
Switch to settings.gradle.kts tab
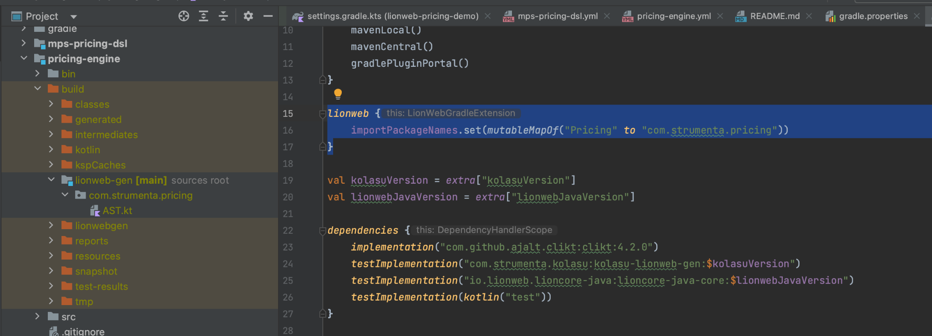coord(392,16)
